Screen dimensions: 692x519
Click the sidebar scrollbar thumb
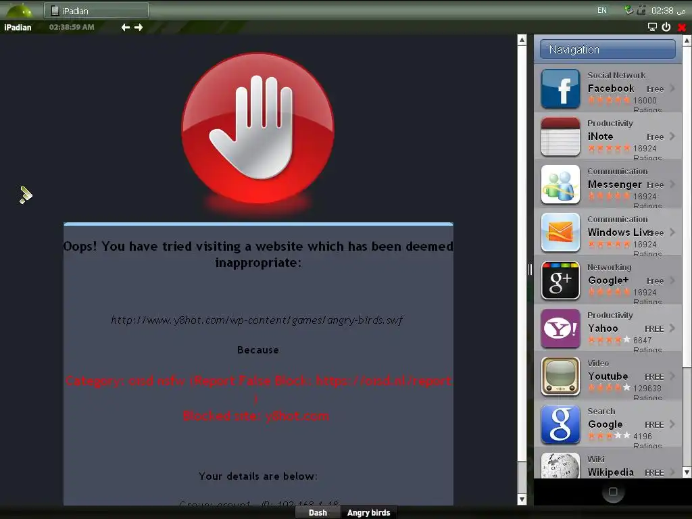pos(687,205)
